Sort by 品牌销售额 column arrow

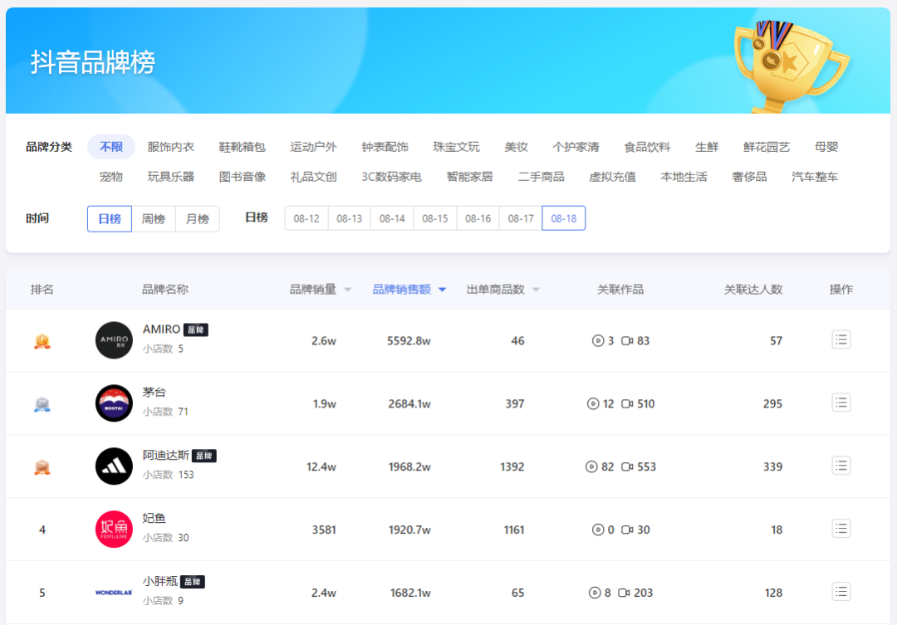click(x=442, y=290)
